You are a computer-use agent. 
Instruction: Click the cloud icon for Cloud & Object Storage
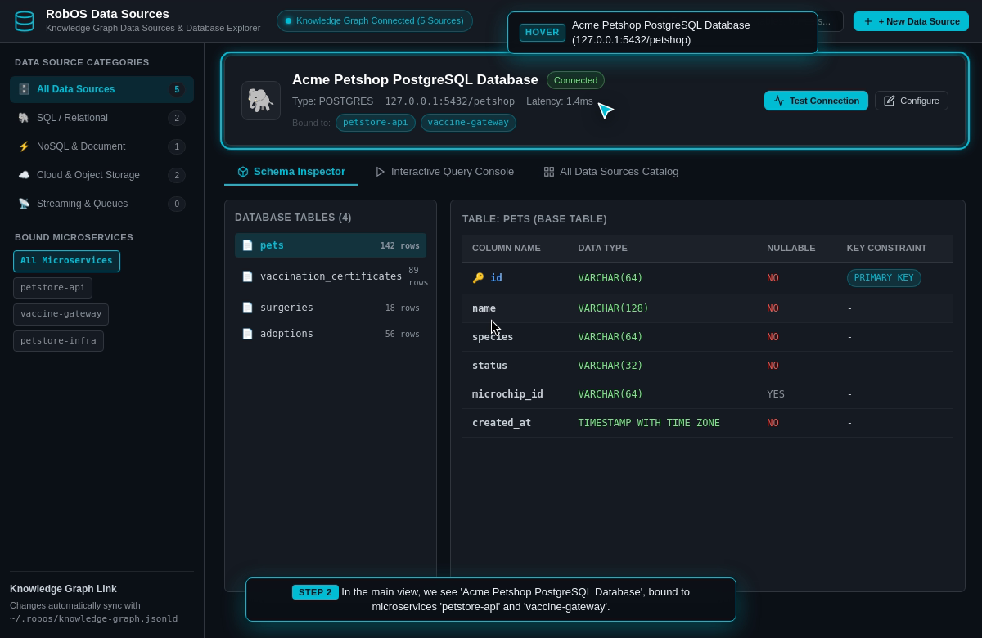click(x=24, y=175)
